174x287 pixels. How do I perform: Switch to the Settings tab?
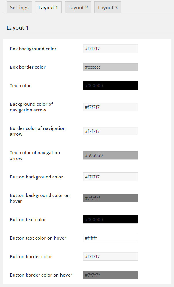19,8
